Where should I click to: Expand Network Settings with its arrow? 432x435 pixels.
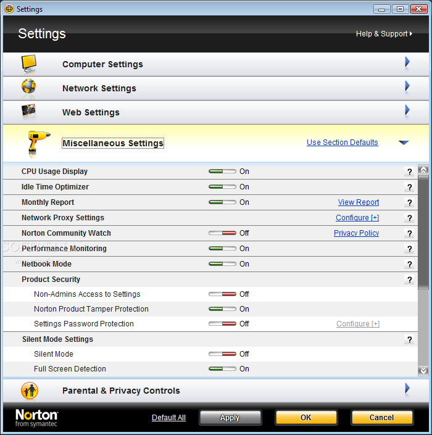pyautogui.click(x=407, y=86)
